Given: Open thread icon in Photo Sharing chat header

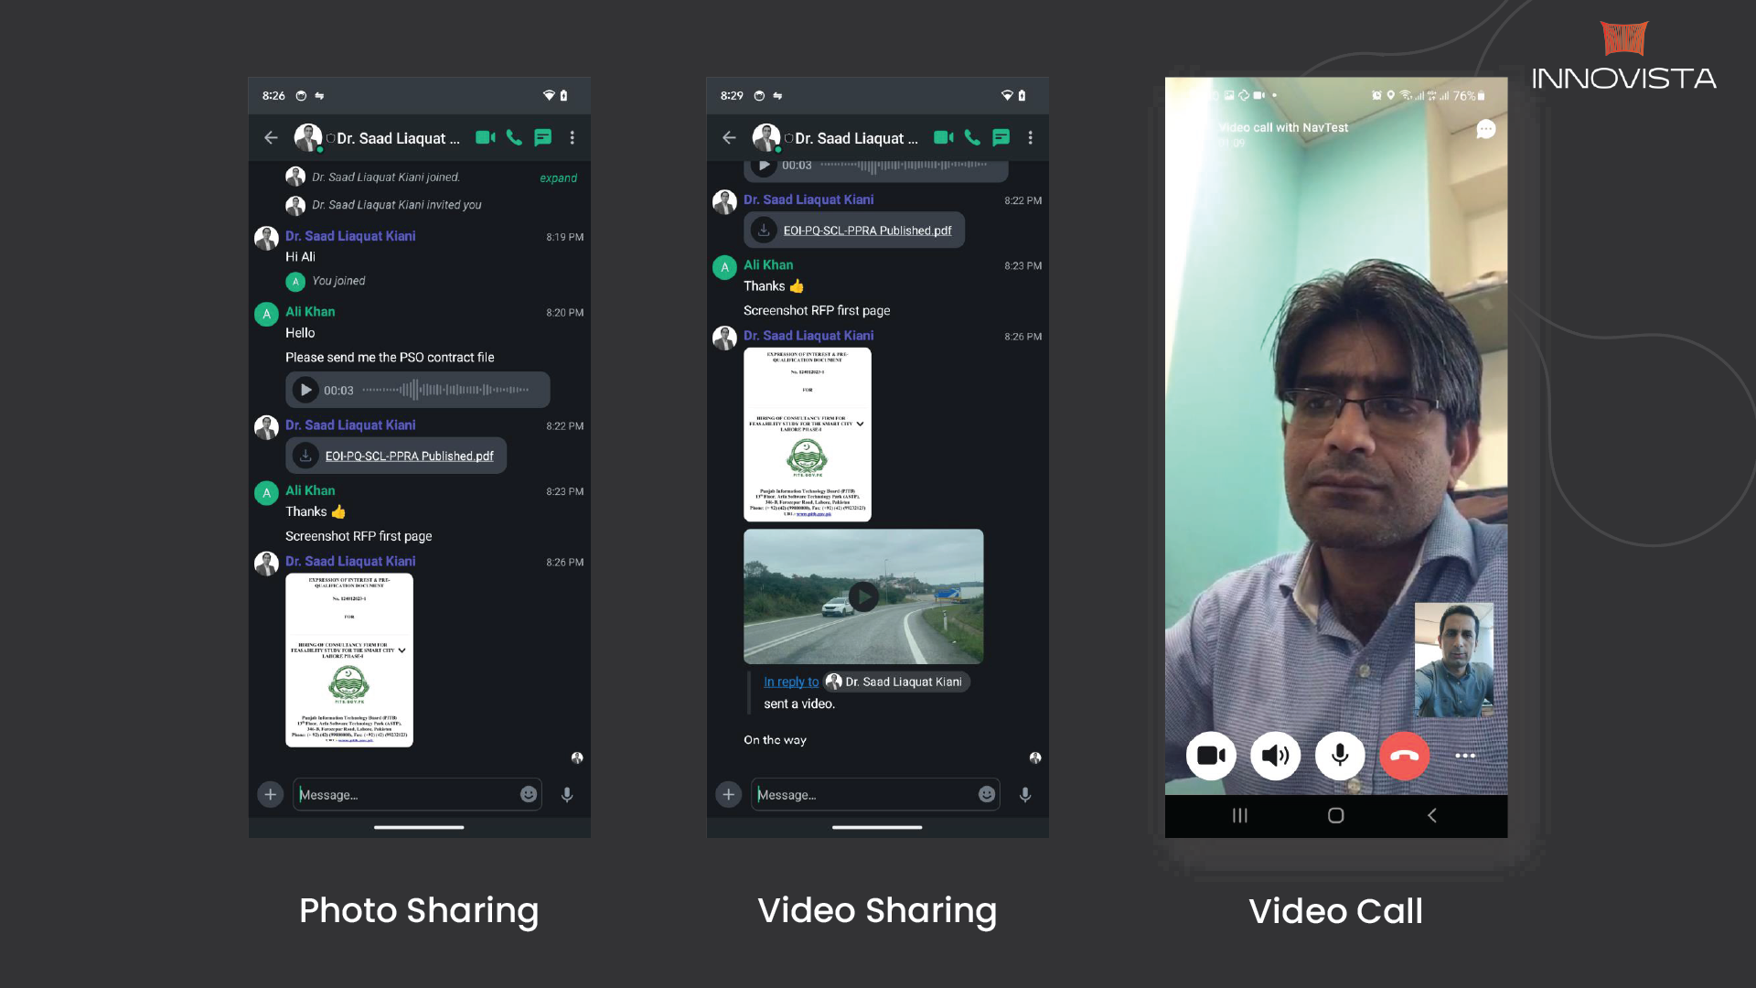Looking at the screenshot, I should click(543, 138).
